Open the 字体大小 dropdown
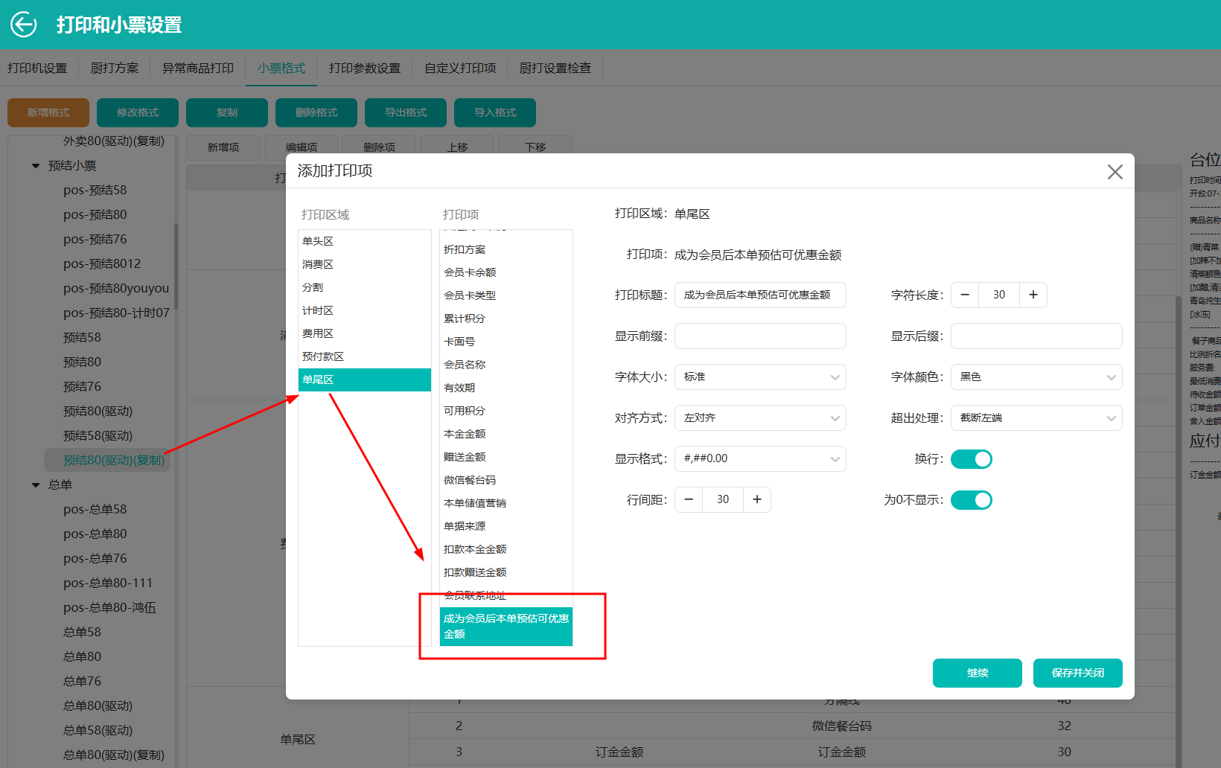Viewport: 1221px width, 768px height. (x=760, y=377)
